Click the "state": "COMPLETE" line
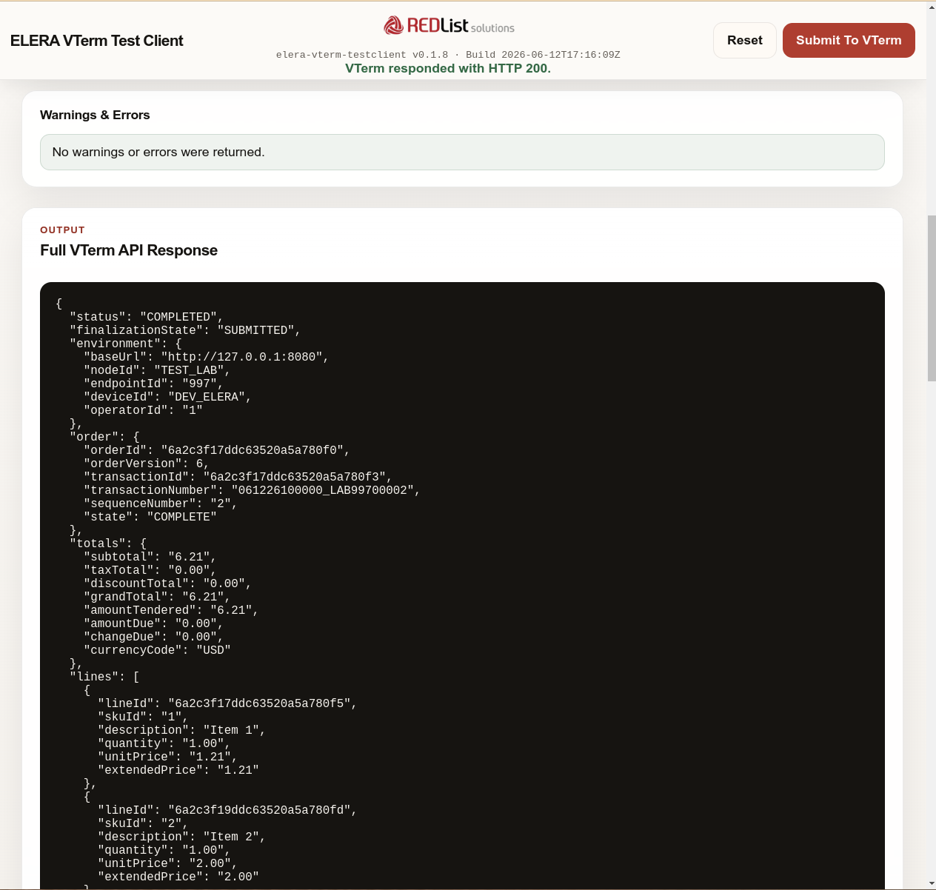 (150, 517)
